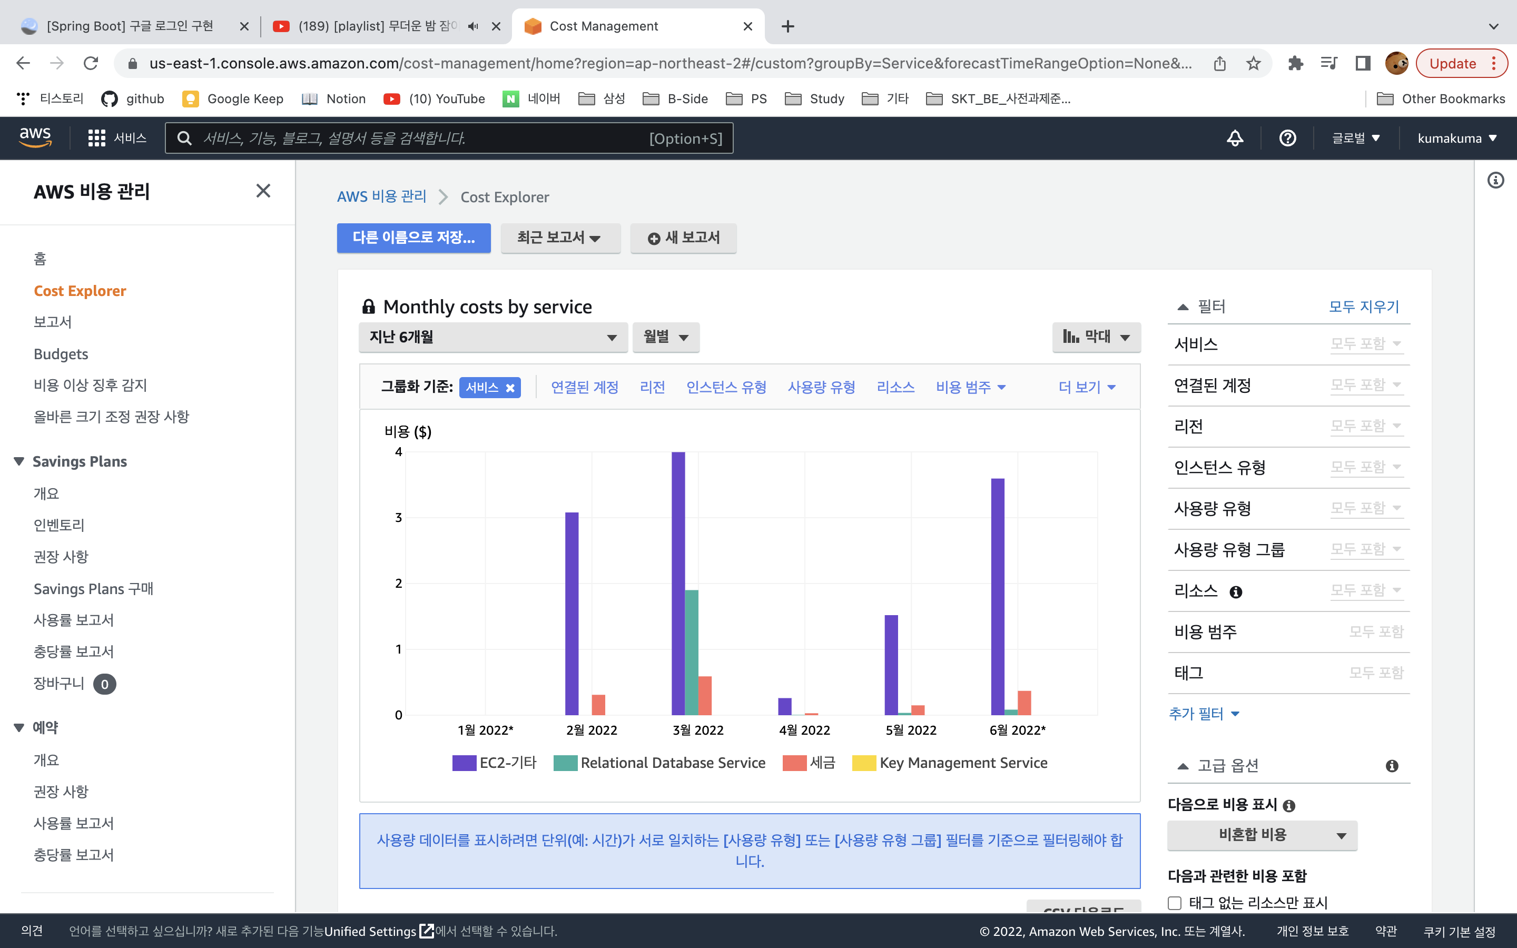Close the AWS 비용 관리 sidebar

[263, 191]
